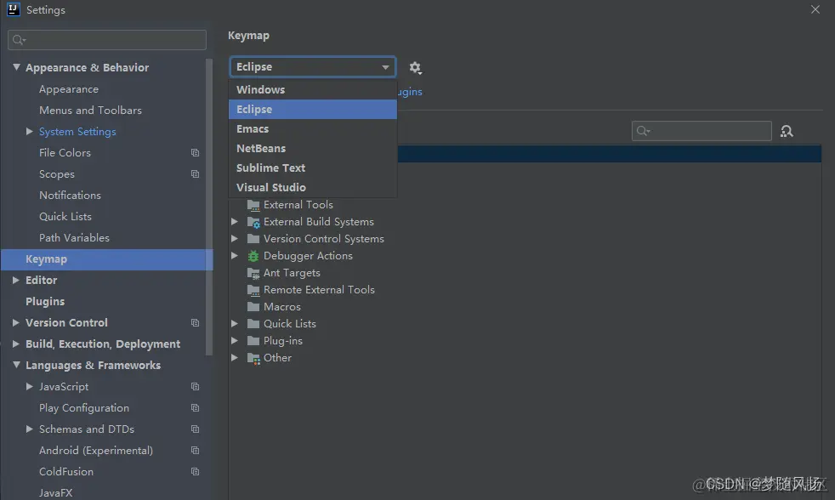835x500 pixels.
Task: Click the Ant Targets folder icon
Action: pos(253,273)
